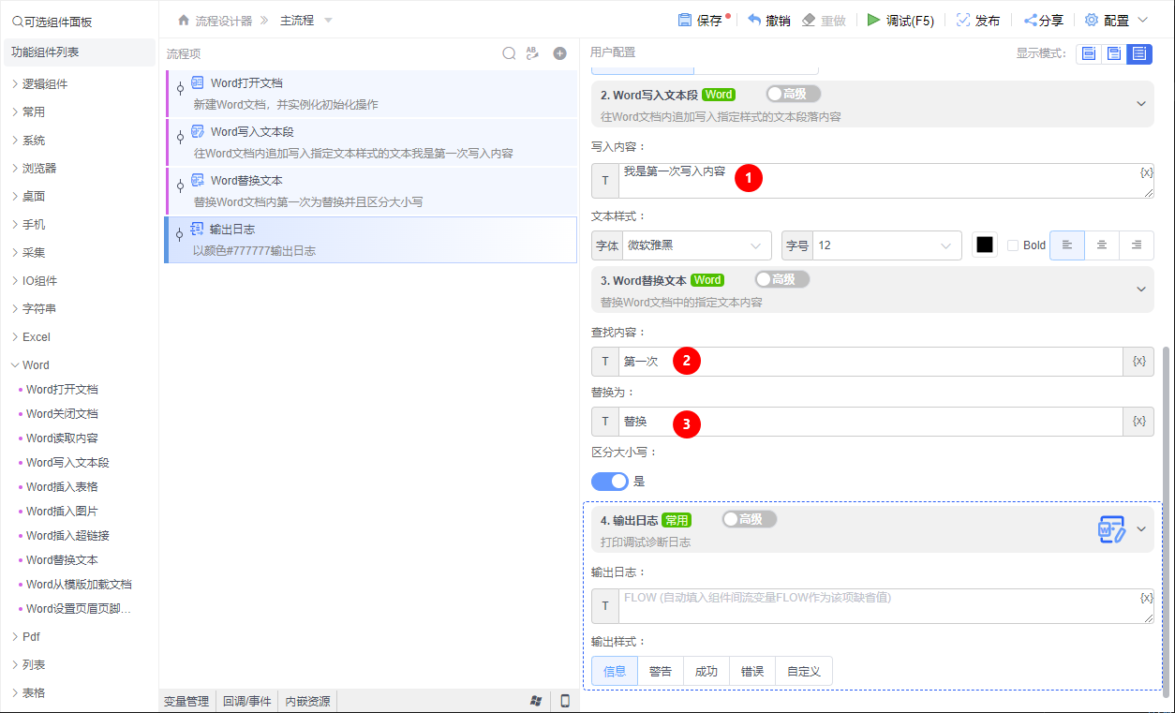
Task: Open the 字体 dropdown showing 微软雅黑
Action: (x=696, y=245)
